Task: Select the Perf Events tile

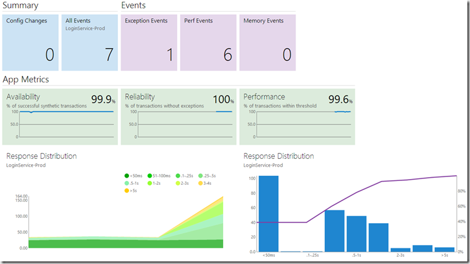Action: 208,43
